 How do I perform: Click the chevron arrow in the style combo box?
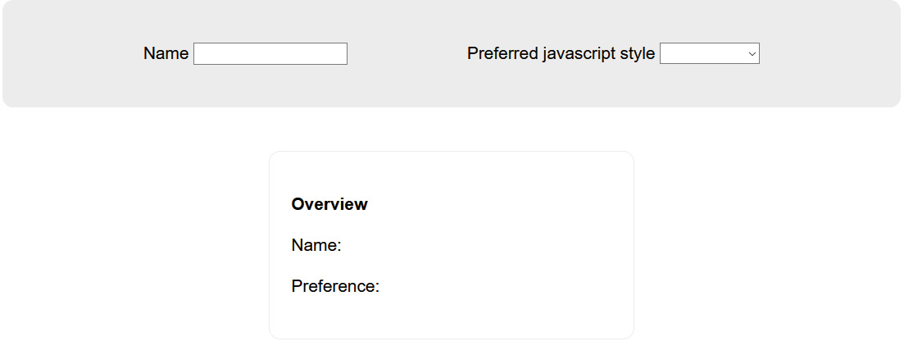(x=752, y=53)
